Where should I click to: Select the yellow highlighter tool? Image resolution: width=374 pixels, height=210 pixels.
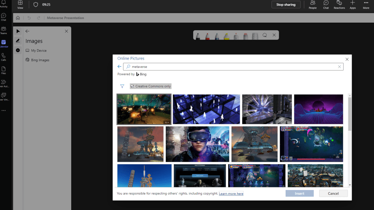[226, 35]
